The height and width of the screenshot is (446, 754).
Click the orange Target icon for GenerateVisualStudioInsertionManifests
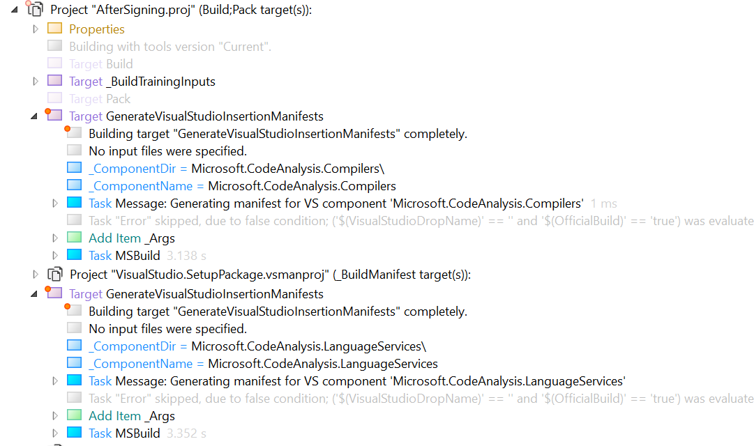[54, 116]
